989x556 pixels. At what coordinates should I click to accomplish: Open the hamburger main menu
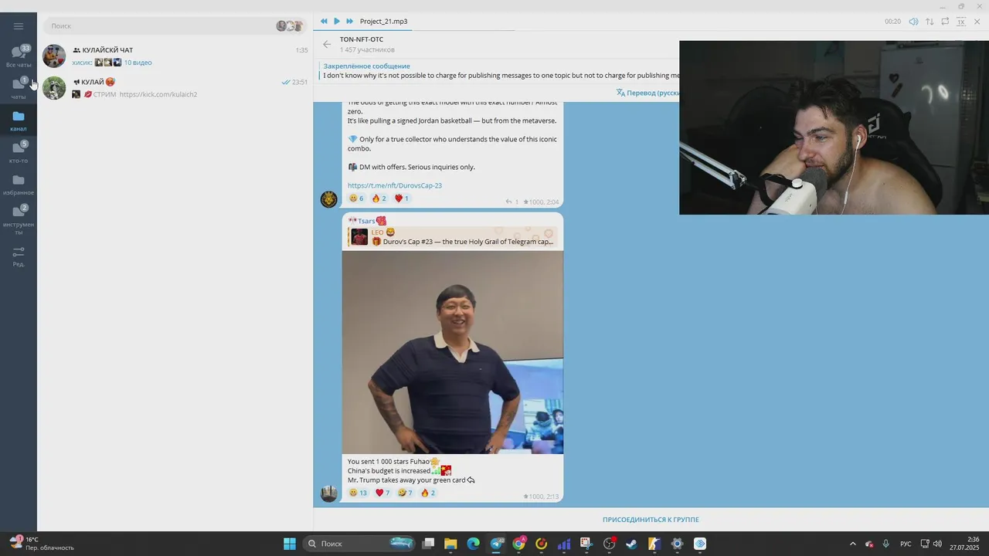19,26
